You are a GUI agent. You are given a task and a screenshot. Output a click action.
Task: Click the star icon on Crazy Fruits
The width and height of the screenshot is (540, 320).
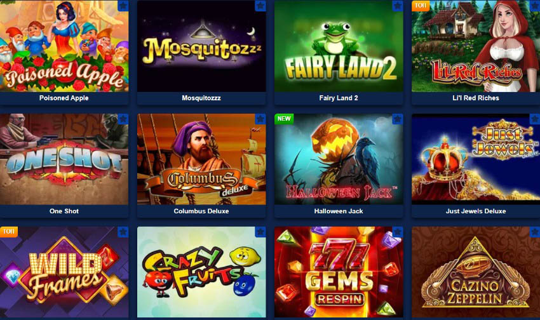click(260, 232)
